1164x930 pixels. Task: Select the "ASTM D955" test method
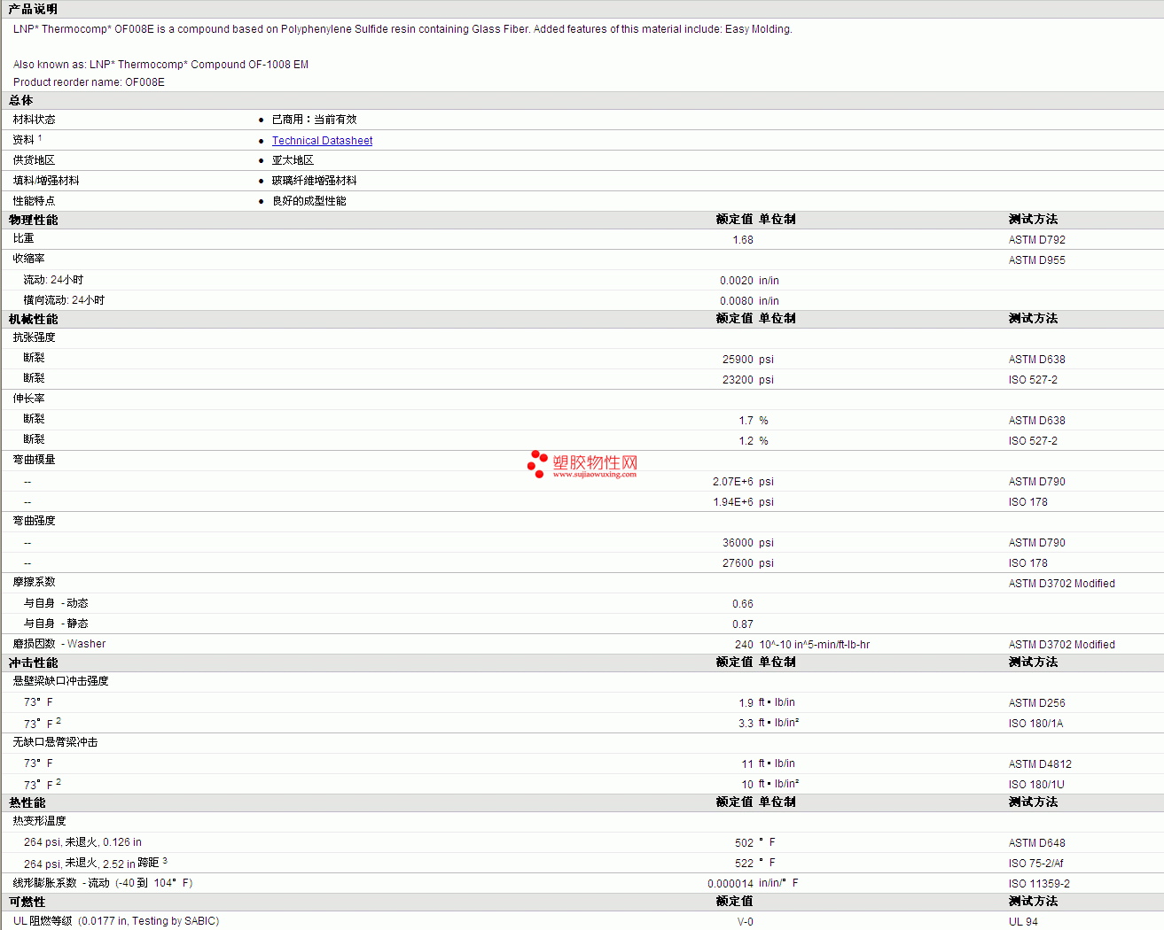[1037, 260]
